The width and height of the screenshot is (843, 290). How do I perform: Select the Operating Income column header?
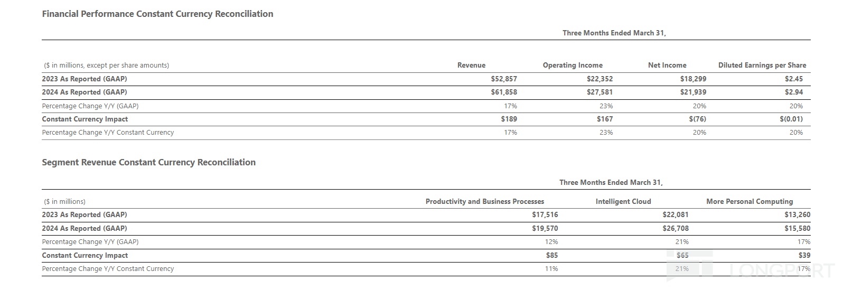[573, 65]
